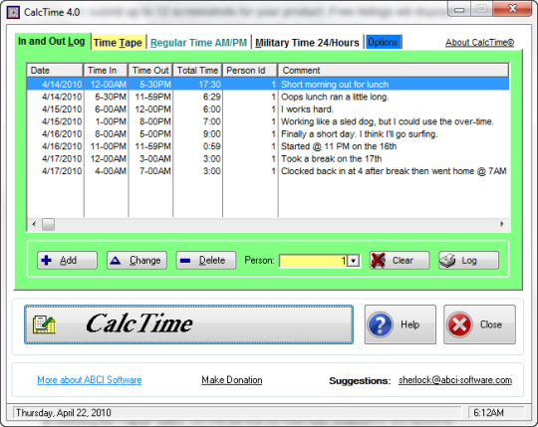Minimize the CalcTime window
The width and height of the screenshot is (538, 427).
coord(459,9)
